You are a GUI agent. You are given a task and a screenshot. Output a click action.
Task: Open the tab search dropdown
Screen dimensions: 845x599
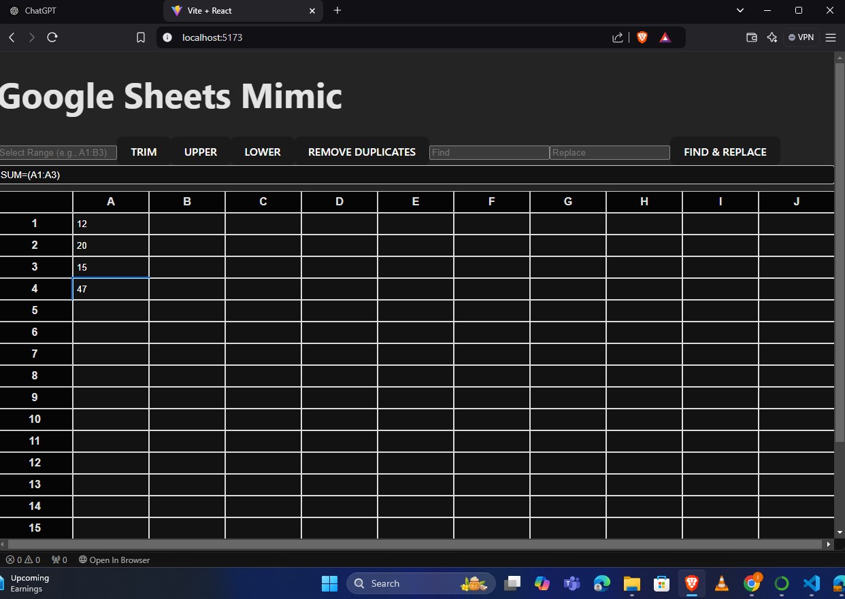(740, 10)
